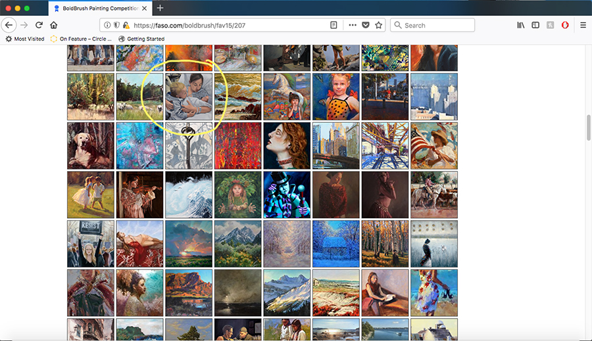
Task: Save page to Pocket
Action: point(366,25)
